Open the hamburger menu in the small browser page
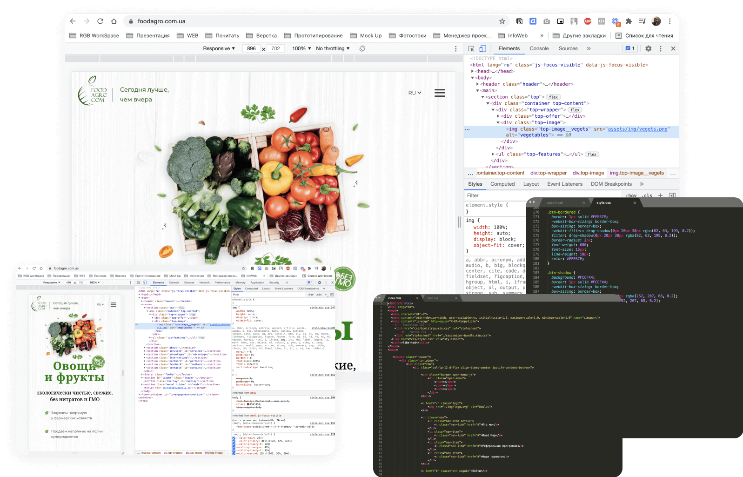This screenshot has width=743, height=477. 113,305
